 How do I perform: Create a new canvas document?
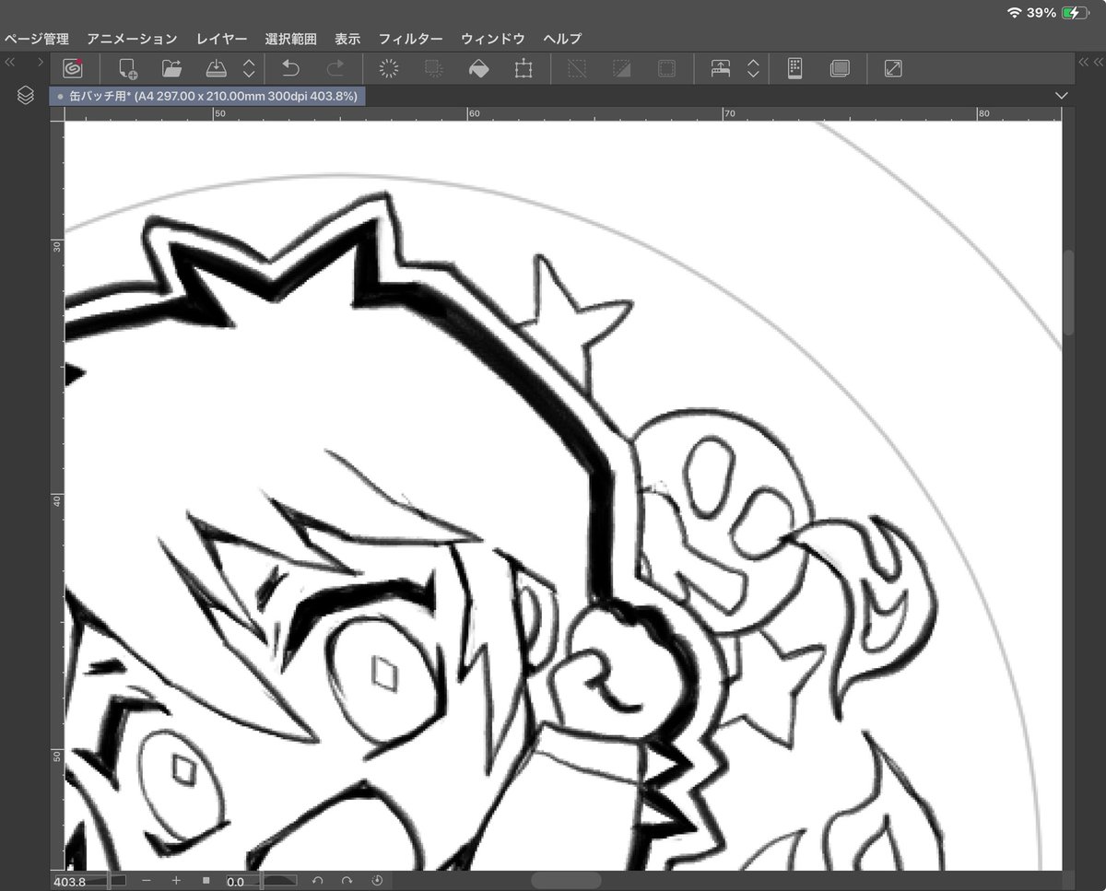(x=128, y=68)
